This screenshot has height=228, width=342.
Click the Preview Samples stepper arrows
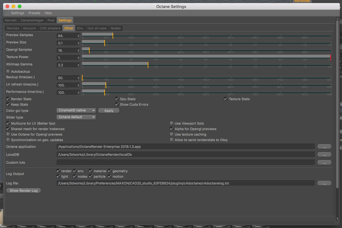(78, 36)
